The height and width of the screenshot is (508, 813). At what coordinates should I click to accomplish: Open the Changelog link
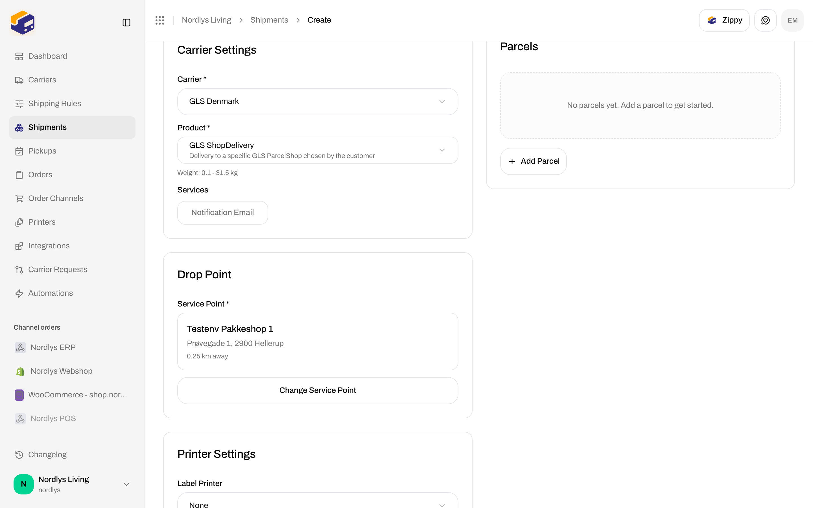pyautogui.click(x=72, y=455)
